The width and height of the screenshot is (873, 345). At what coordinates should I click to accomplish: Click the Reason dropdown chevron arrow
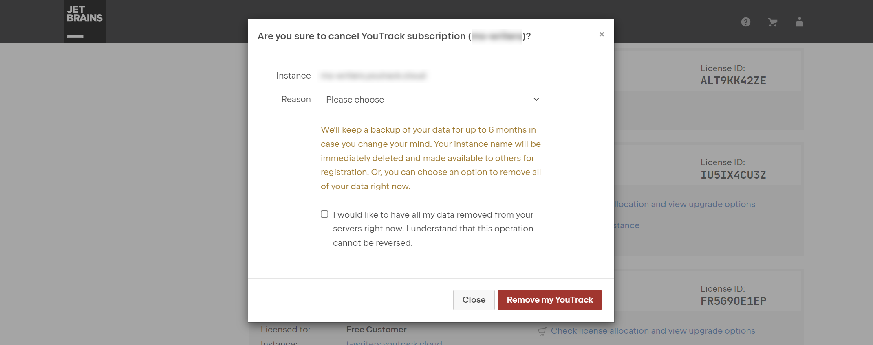pos(536,100)
